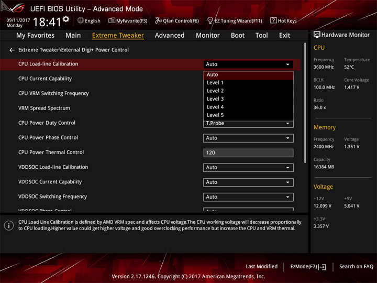Click the EZ Tuning Wizard bulb icon
This screenshot has width=377, height=283.
(x=210, y=20)
